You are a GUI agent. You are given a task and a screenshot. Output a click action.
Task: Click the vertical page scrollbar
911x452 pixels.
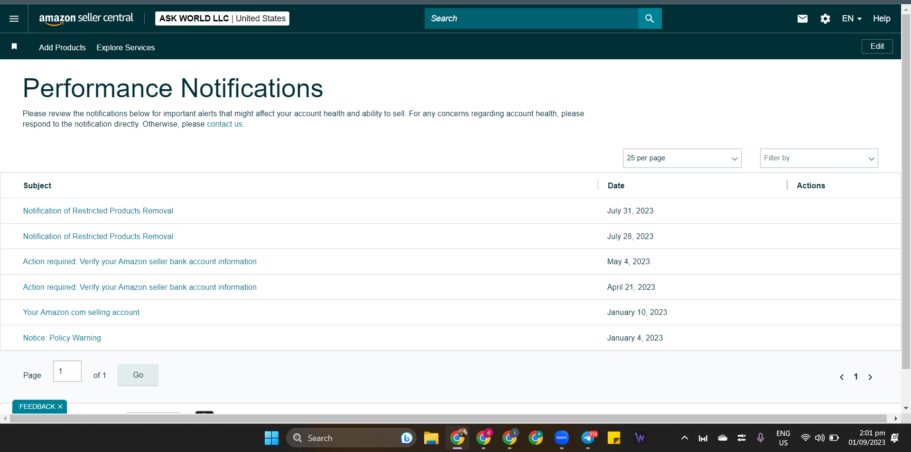(906, 191)
